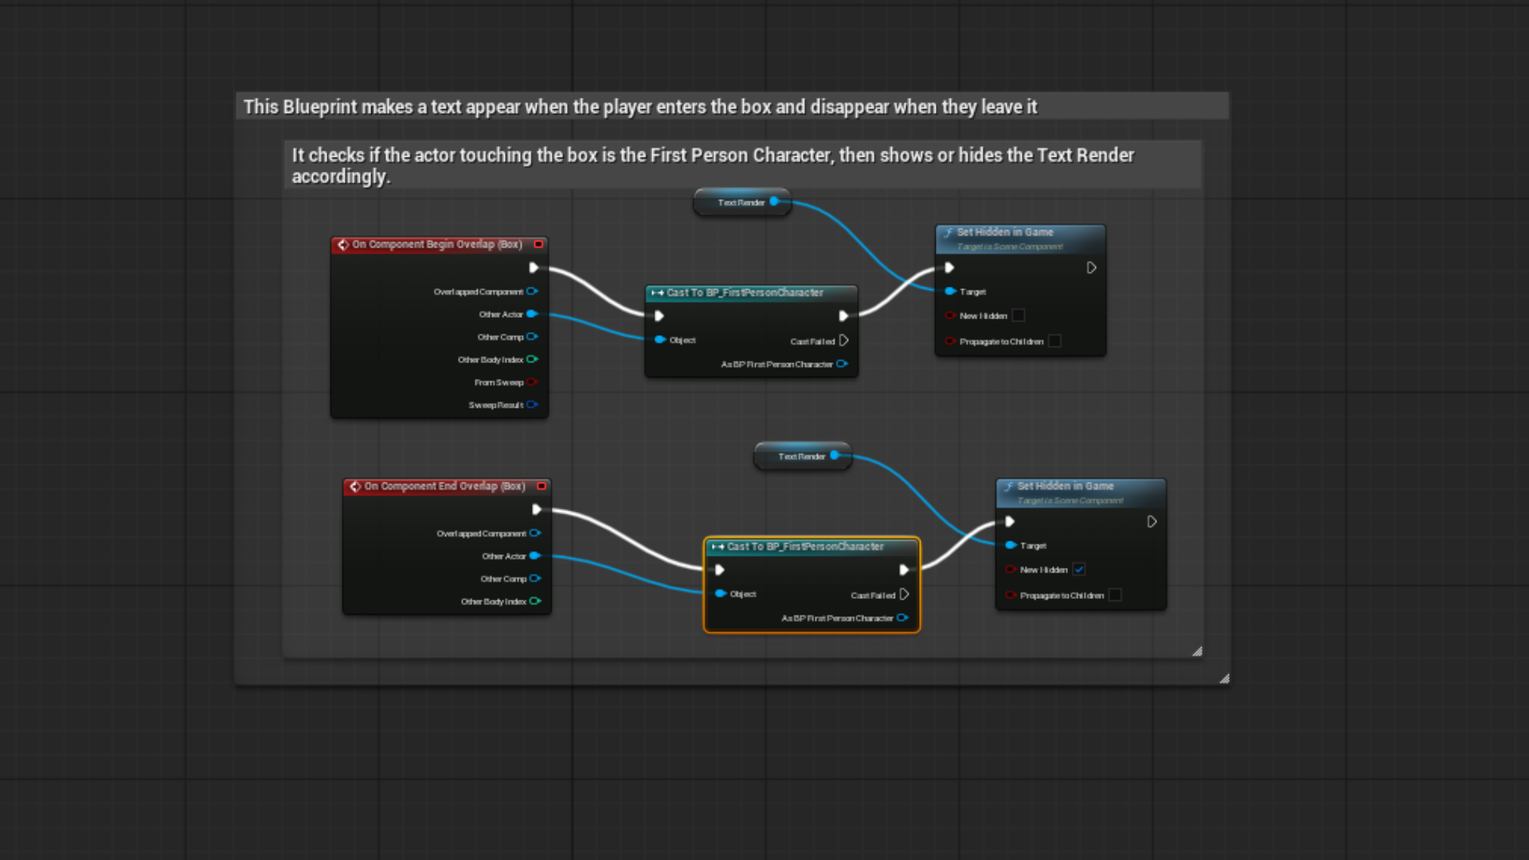
Task: Click the upper Text Render variable output pin
Action: pos(774,201)
